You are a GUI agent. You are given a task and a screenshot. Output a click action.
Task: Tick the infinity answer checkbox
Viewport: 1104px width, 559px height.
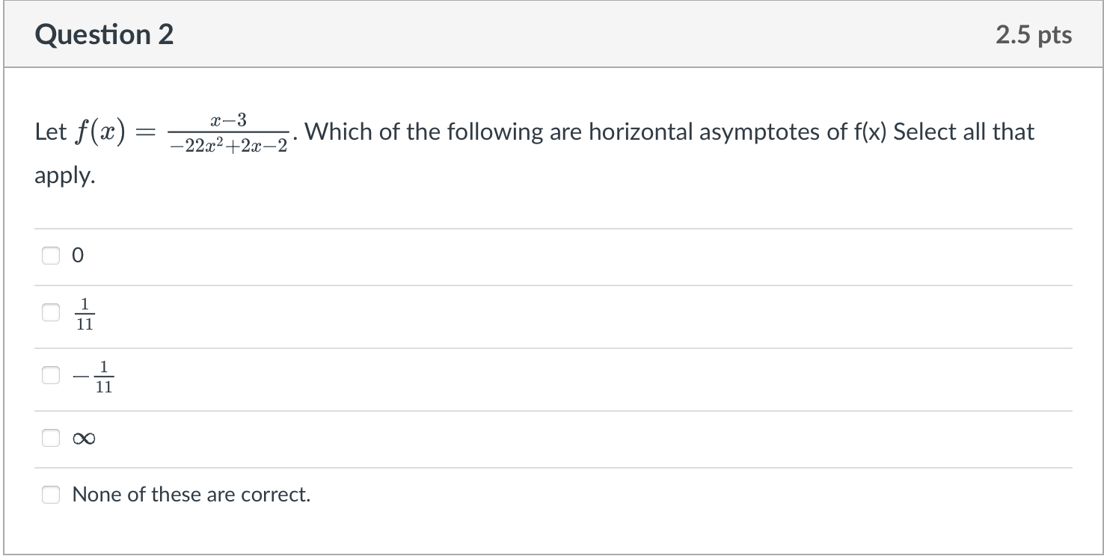pos(50,439)
